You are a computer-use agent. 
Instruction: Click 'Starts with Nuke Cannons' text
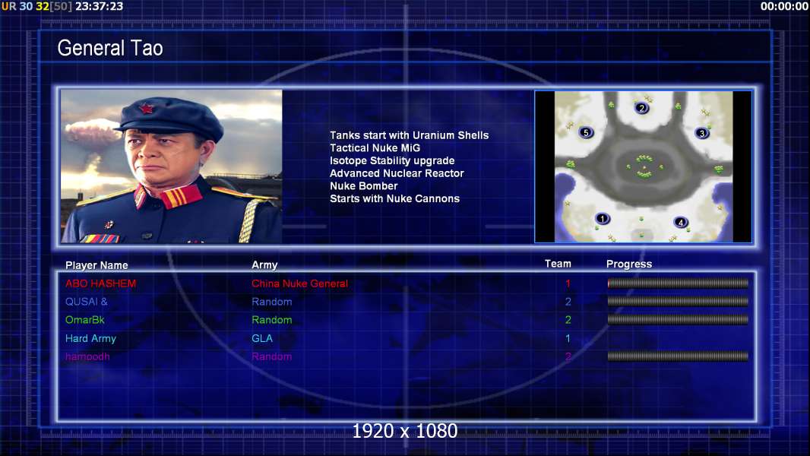pyautogui.click(x=394, y=199)
